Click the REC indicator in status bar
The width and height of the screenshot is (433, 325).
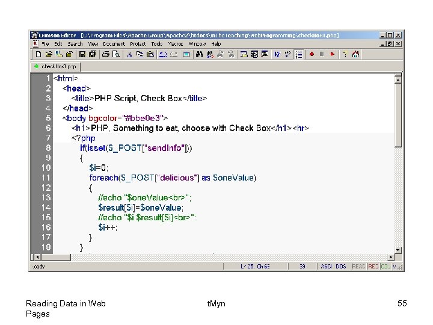tap(373, 267)
